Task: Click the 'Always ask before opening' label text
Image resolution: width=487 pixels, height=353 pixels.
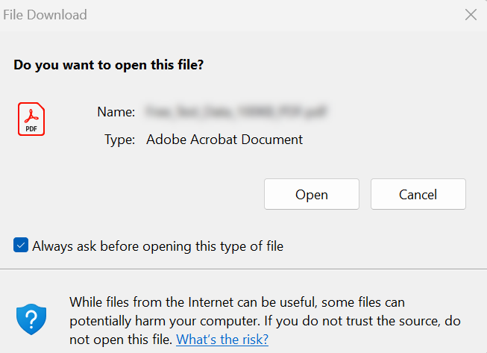Action: click(x=157, y=246)
